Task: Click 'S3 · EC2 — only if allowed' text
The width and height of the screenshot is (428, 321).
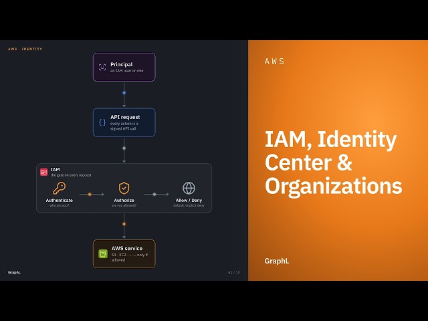Action: 129,257
